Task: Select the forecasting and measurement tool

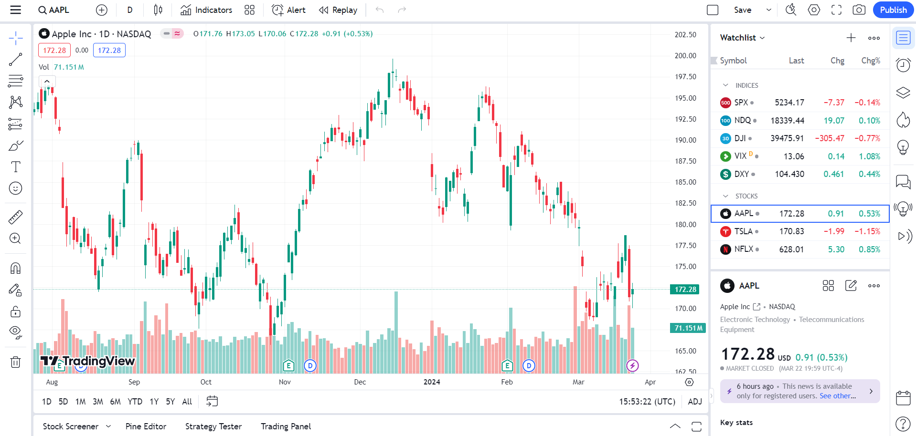Action: point(16,124)
